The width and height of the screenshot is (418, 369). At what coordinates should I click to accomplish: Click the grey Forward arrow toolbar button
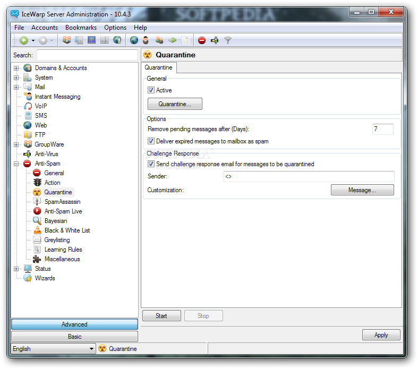tap(43, 40)
